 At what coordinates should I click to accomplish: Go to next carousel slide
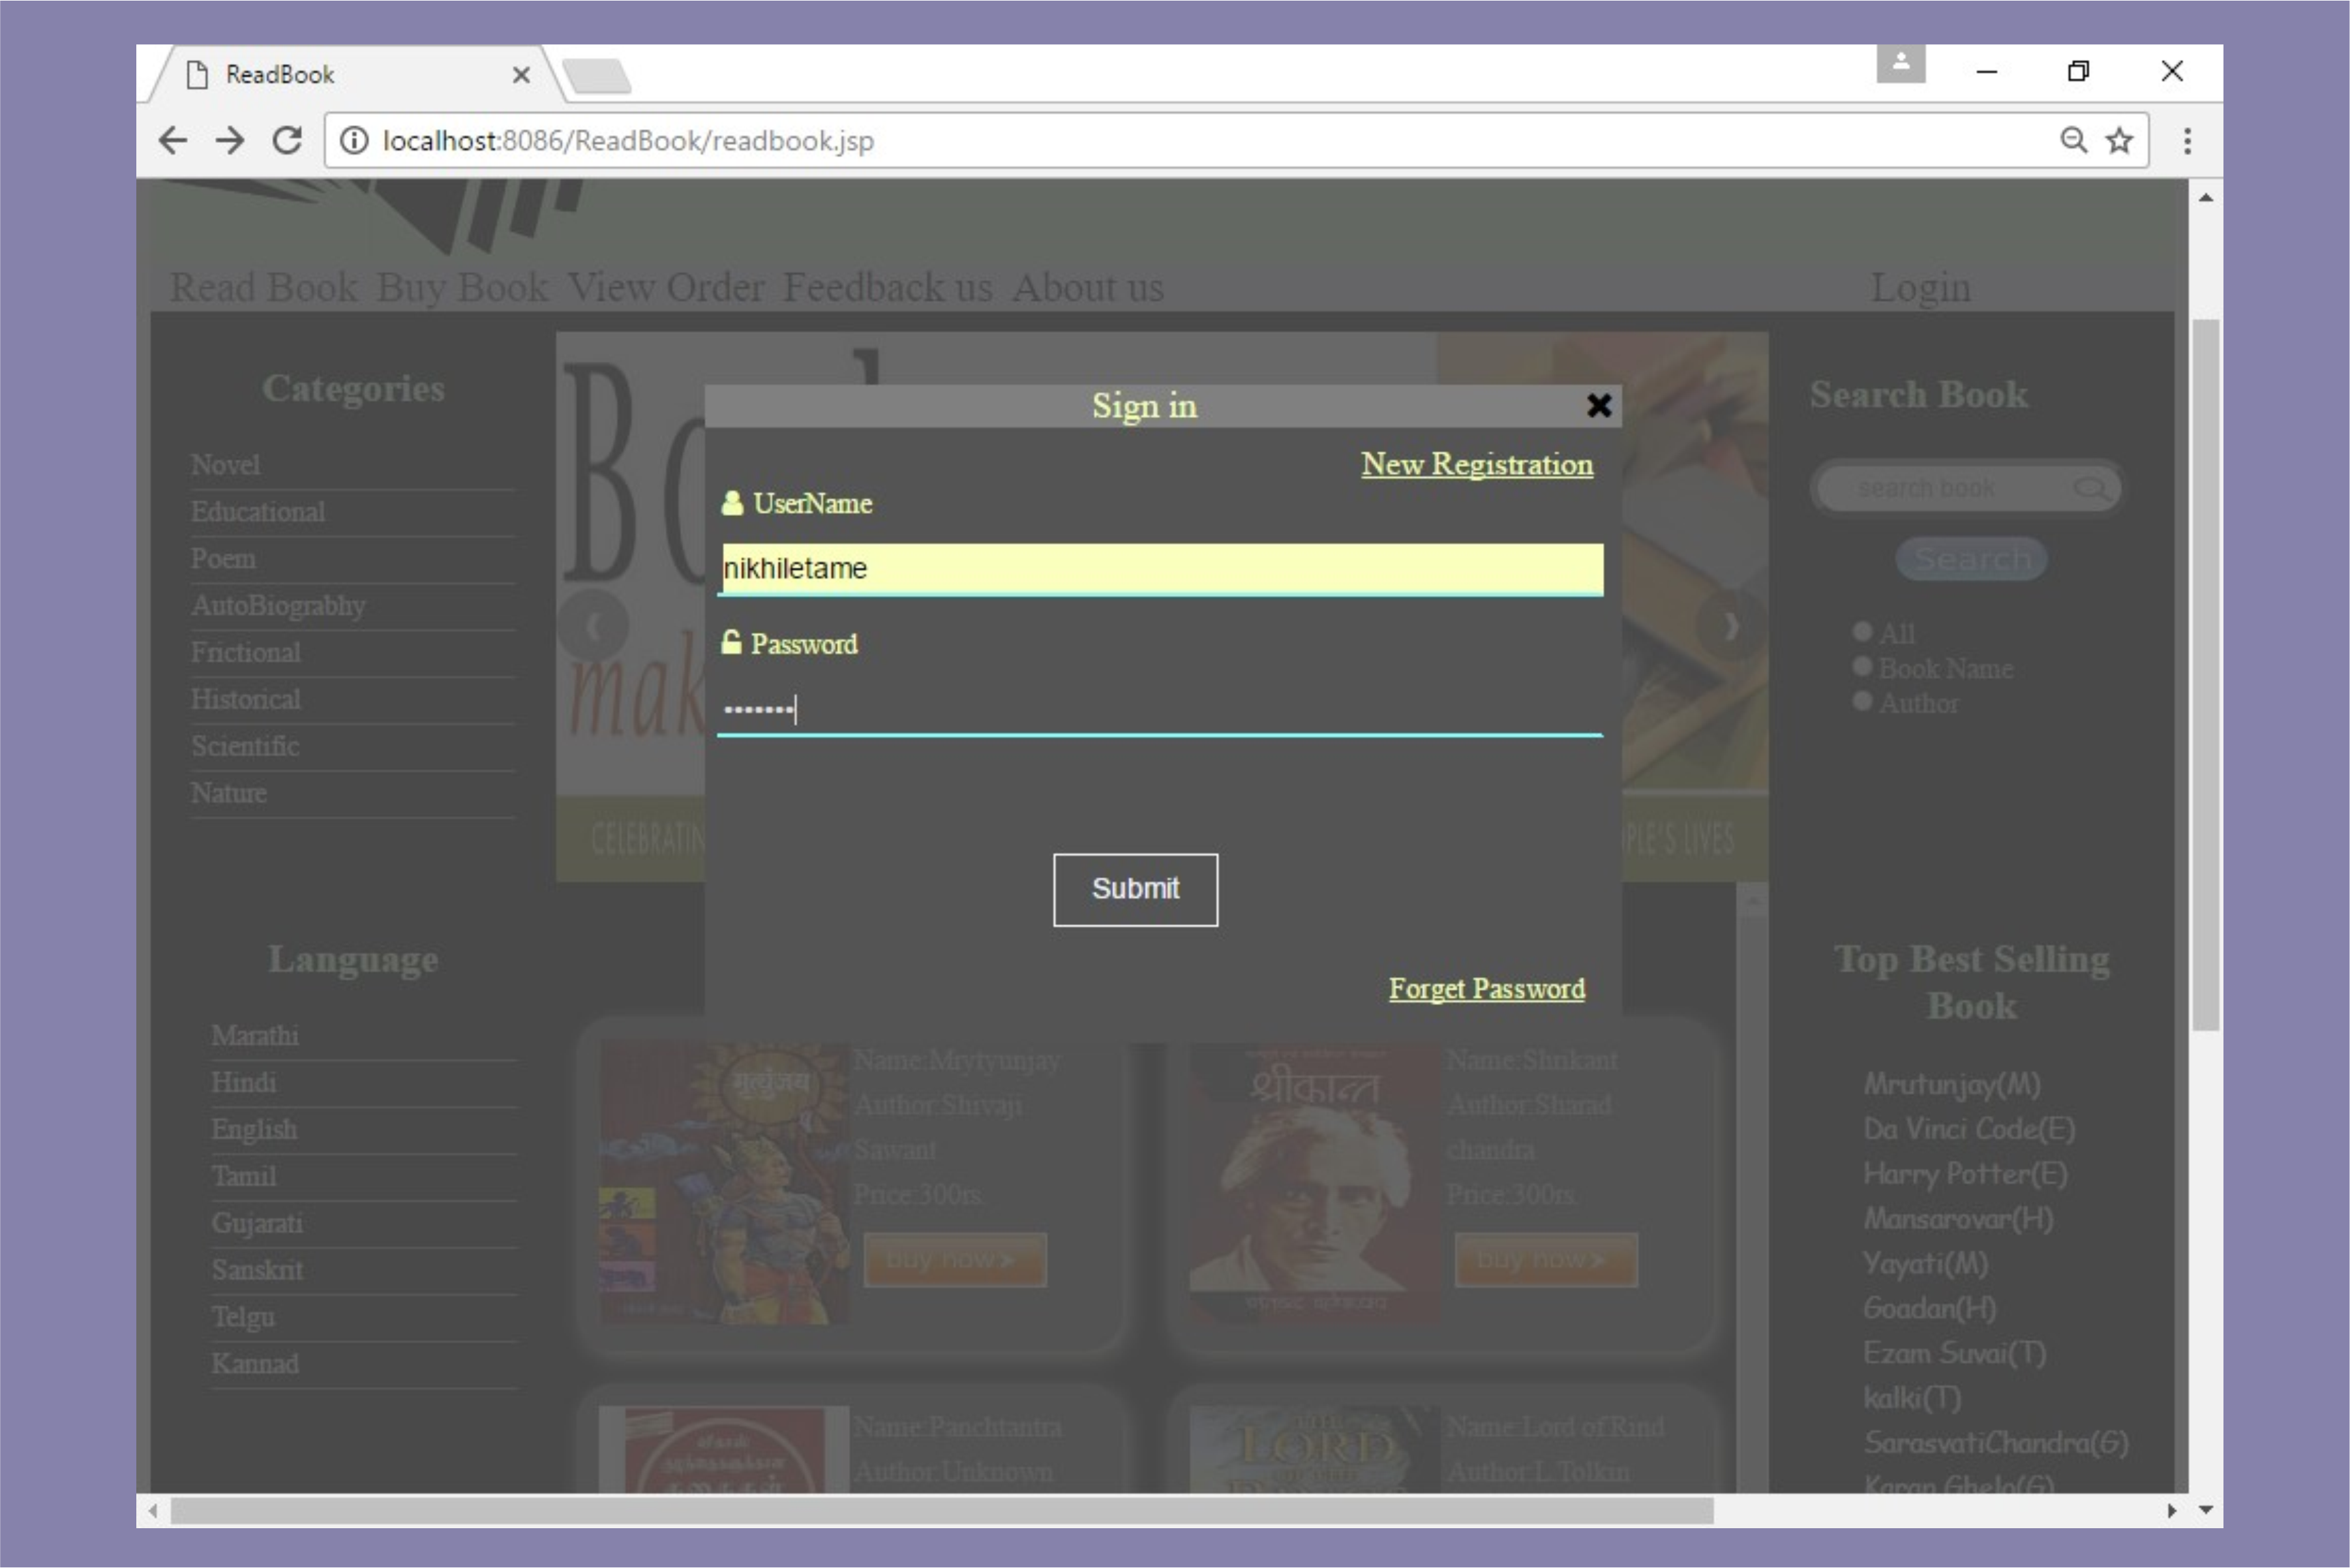tap(1731, 626)
